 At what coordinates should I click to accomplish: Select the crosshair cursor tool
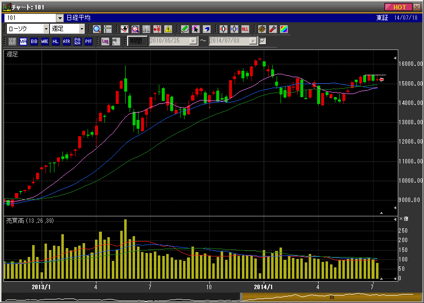[108, 29]
